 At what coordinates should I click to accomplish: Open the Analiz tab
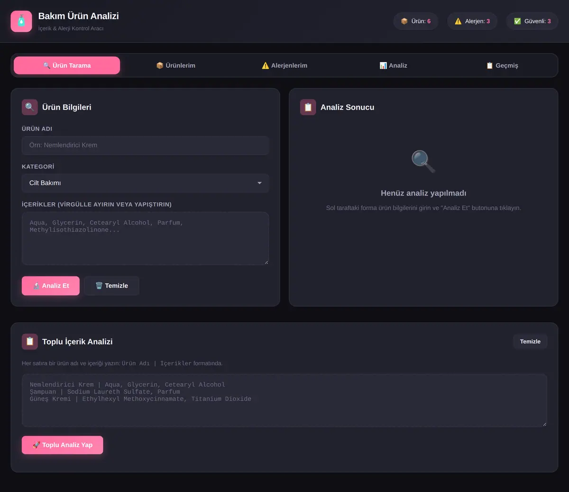(393, 65)
